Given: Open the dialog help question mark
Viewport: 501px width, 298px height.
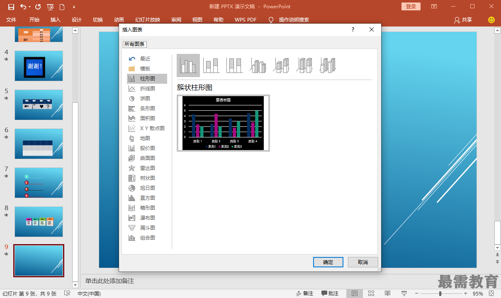Looking at the screenshot, I should click(x=353, y=29).
